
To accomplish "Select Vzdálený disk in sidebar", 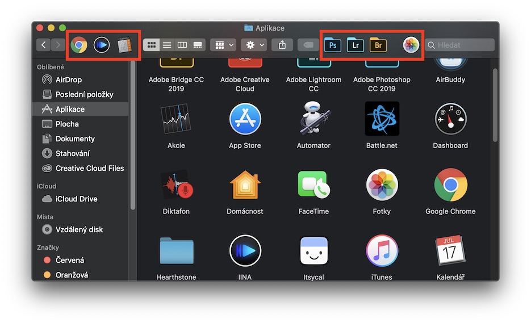I will (x=80, y=229).
